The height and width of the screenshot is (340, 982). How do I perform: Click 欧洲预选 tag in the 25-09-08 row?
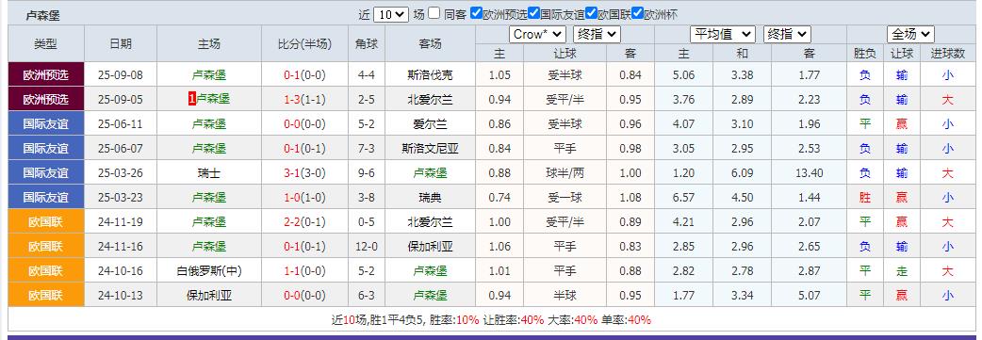pos(46,75)
